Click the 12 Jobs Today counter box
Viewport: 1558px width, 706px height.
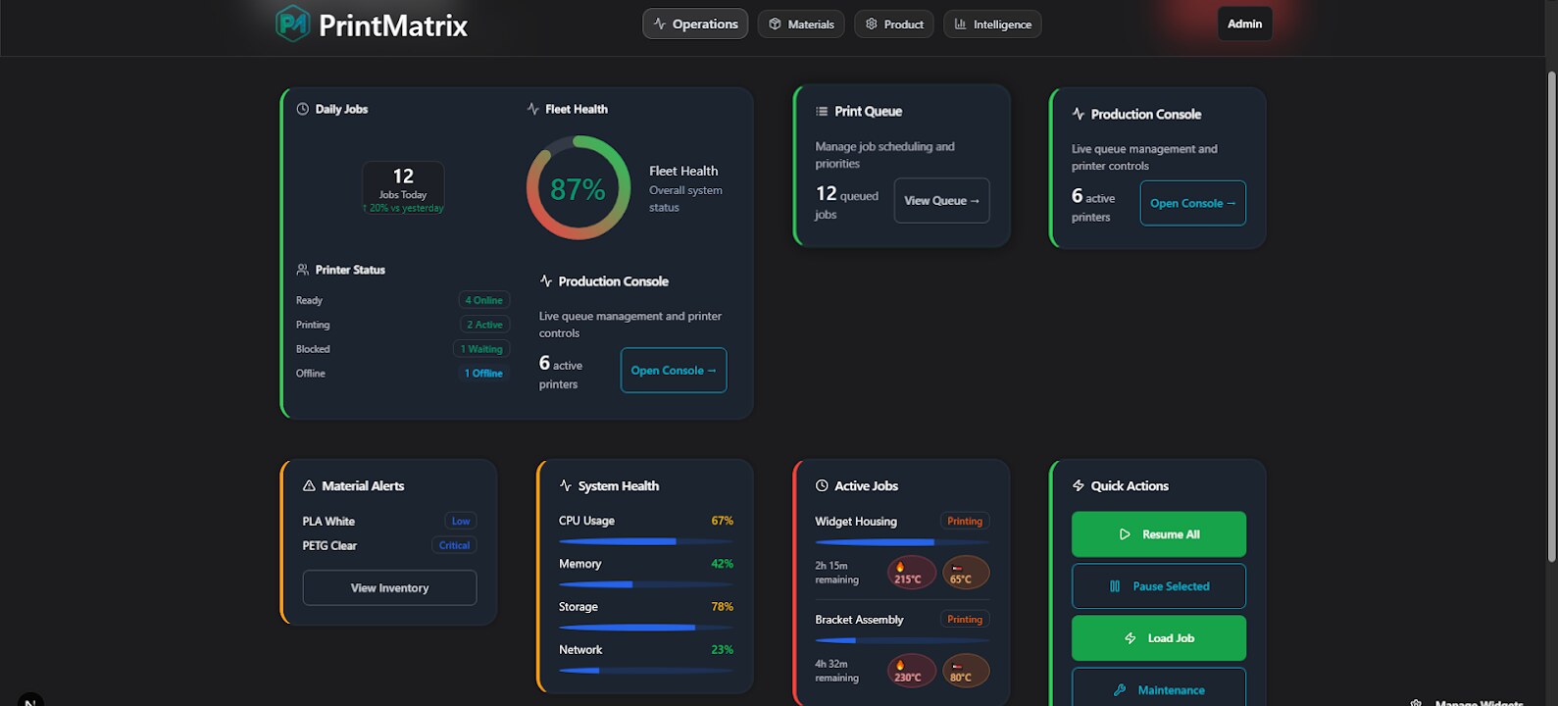pyautogui.click(x=403, y=188)
